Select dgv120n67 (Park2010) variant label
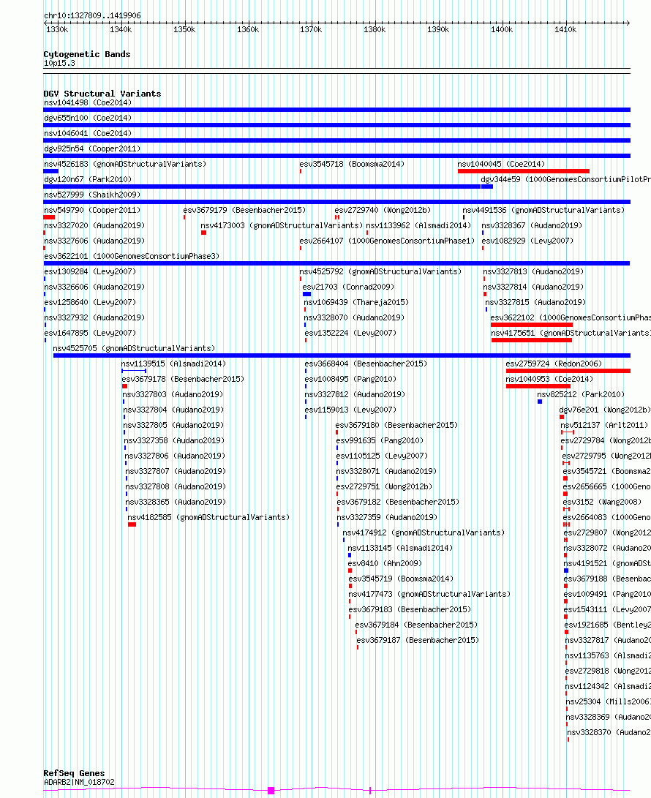This screenshot has width=651, height=798. pos(88,179)
